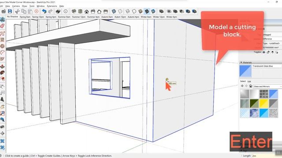Pick the grey translucent glass swatch

pyautogui.click(x=274, y=104)
